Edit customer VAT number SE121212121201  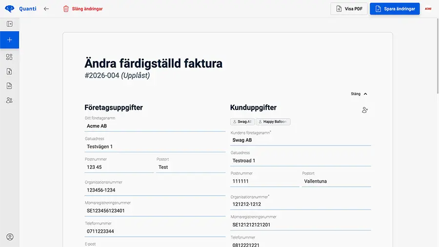click(x=300, y=225)
